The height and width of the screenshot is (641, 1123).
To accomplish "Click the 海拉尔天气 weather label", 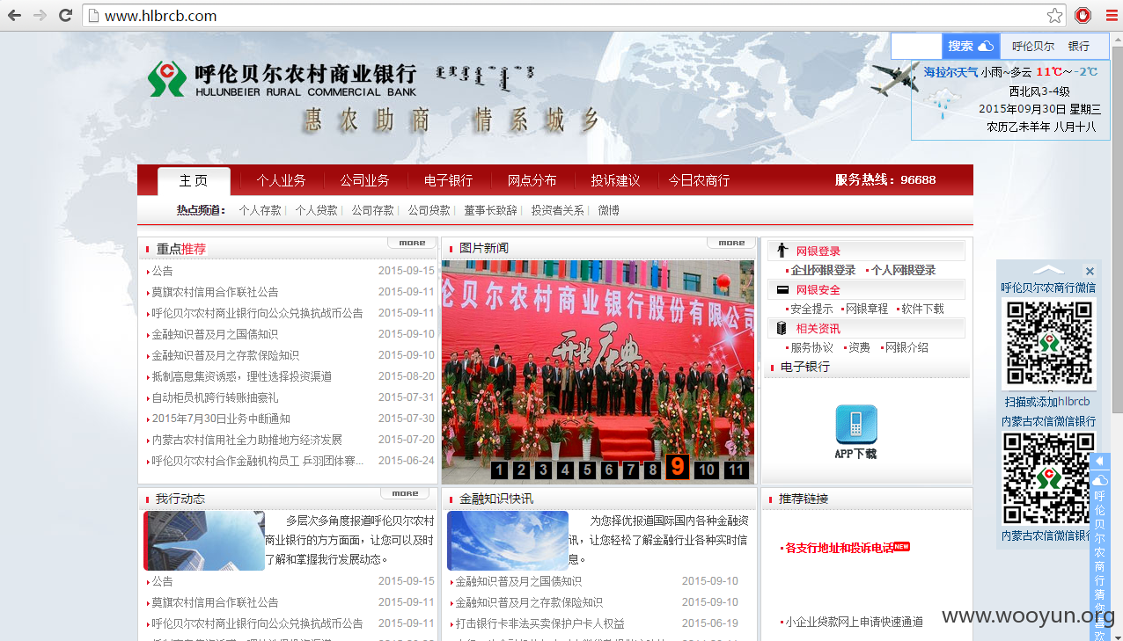I will tap(951, 72).
